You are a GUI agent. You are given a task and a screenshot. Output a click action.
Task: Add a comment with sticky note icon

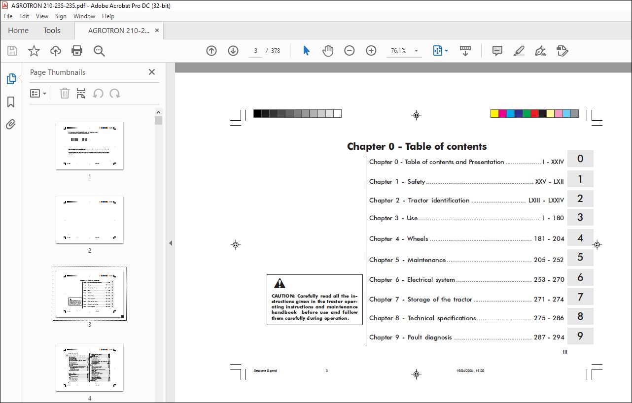point(497,51)
